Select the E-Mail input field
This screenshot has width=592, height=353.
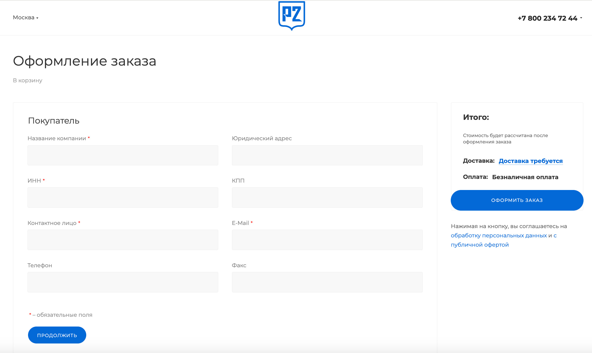pos(327,240)
